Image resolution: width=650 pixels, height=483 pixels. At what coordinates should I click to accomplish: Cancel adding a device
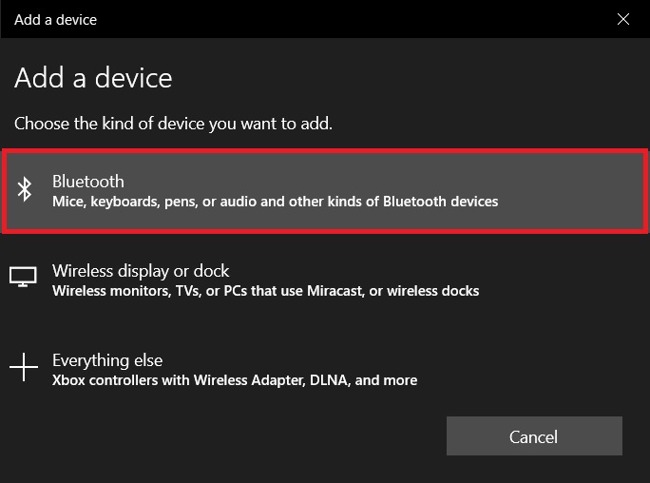[x=534, y=436]
